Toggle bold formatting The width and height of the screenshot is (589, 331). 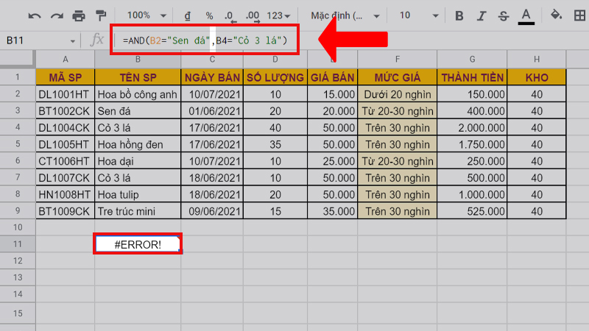click(459, 15)
